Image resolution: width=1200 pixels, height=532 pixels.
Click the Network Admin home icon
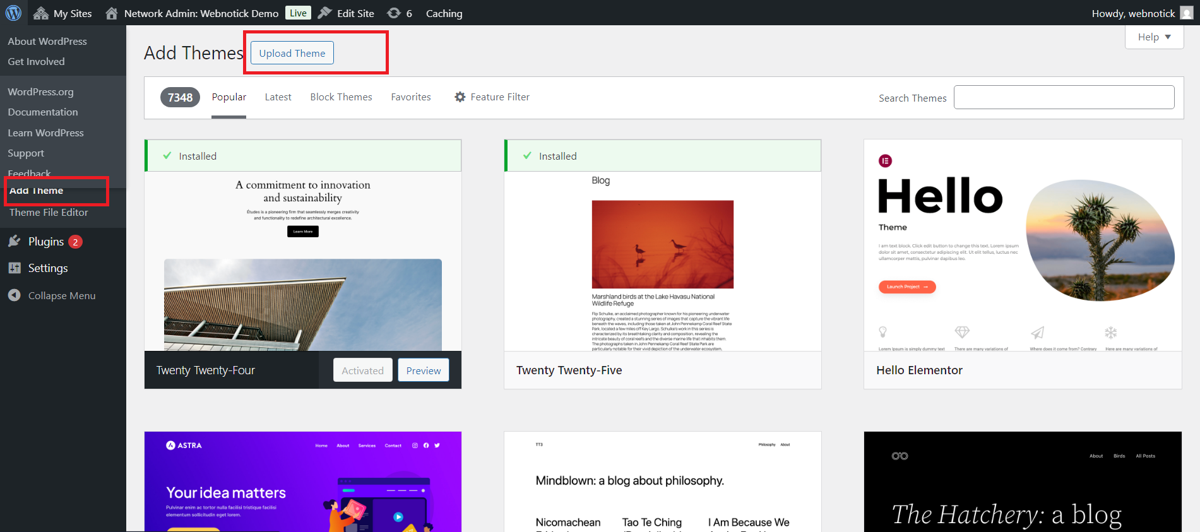112,13
